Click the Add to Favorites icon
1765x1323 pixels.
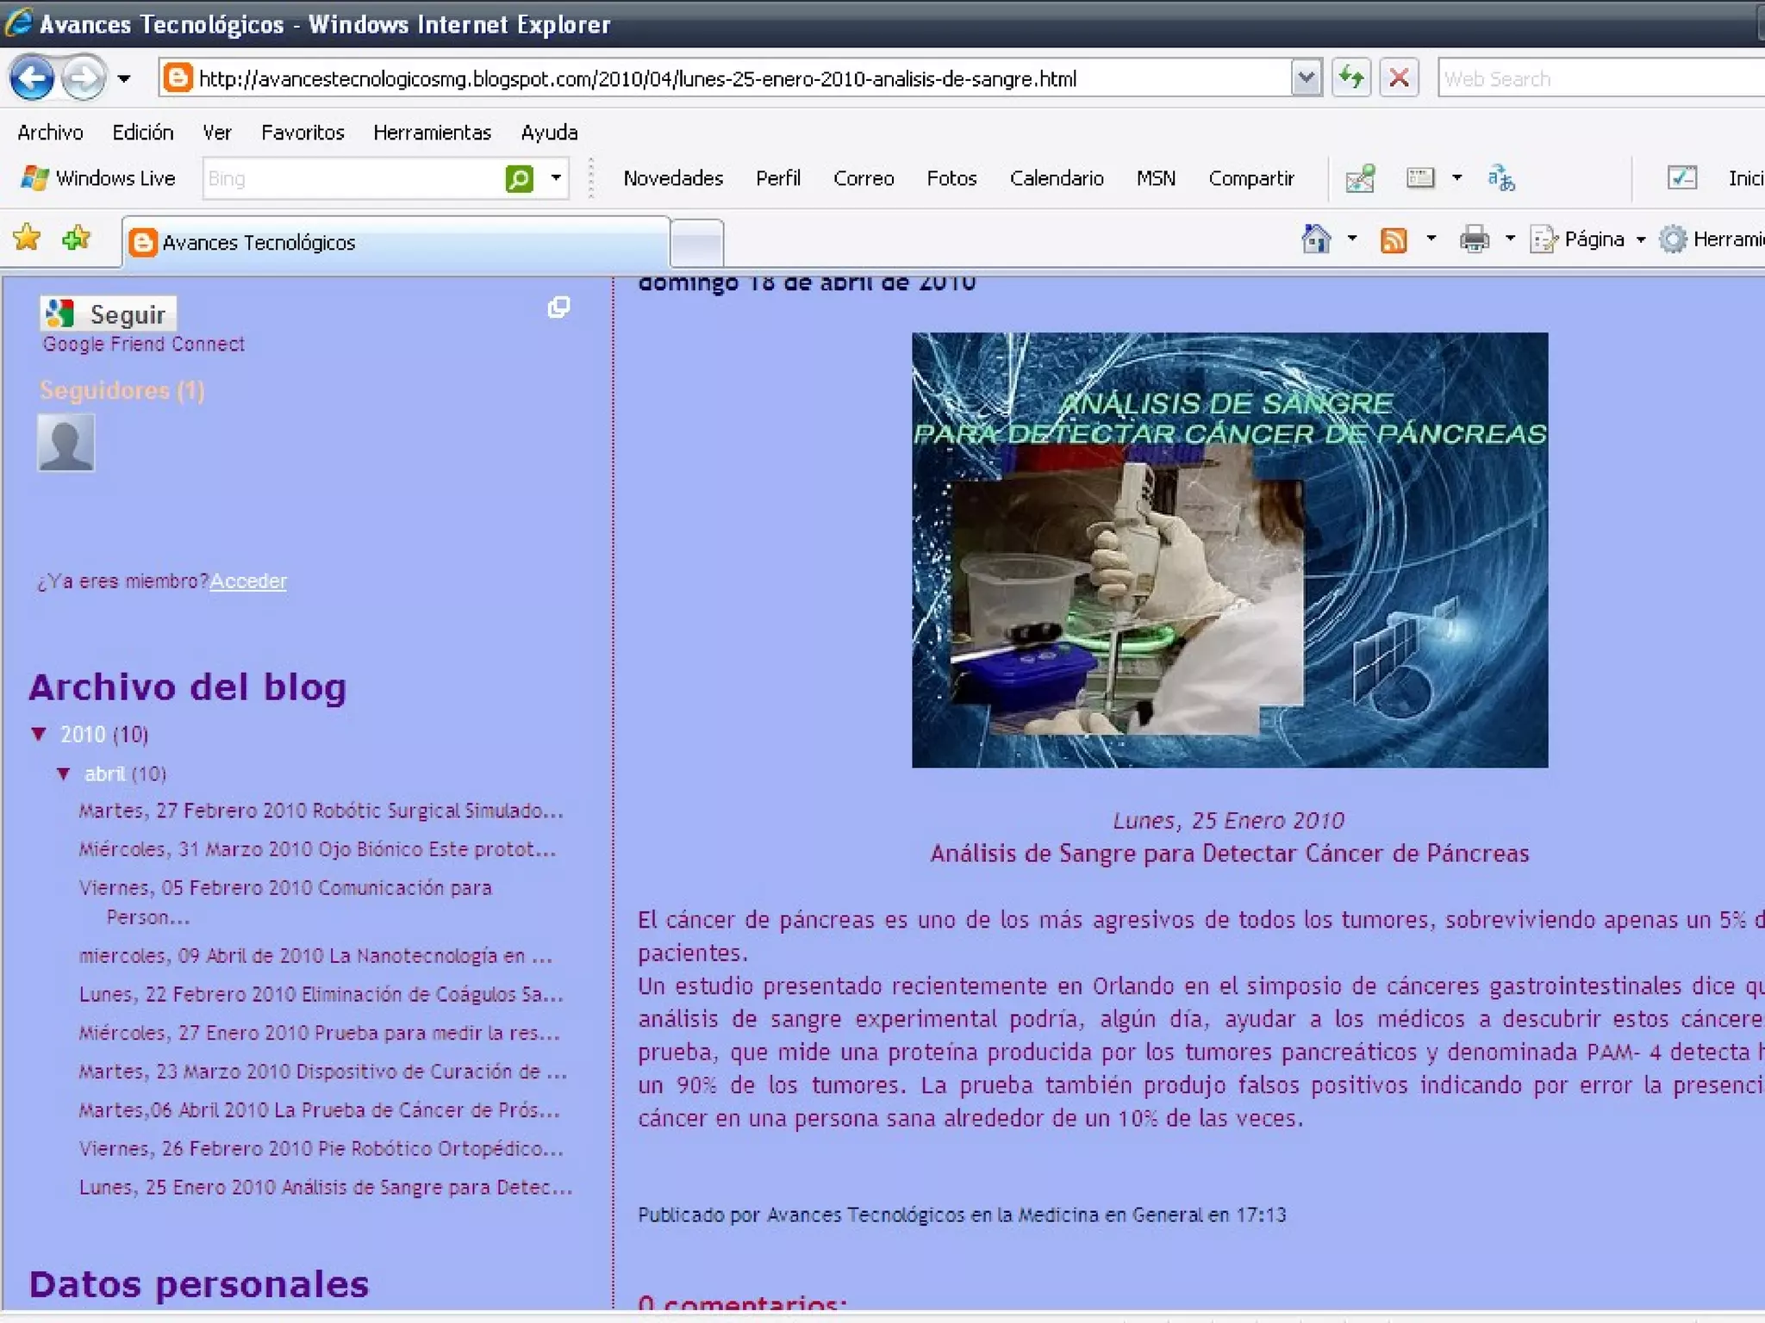coord(76,238)
